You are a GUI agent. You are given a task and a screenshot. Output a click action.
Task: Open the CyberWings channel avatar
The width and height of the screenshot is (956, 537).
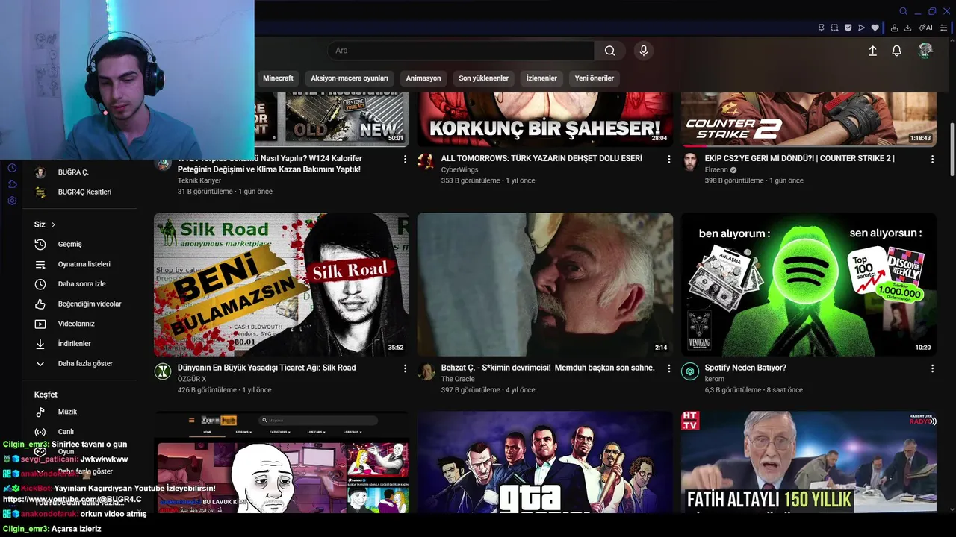pyautogui.click(x=426, y=162)
